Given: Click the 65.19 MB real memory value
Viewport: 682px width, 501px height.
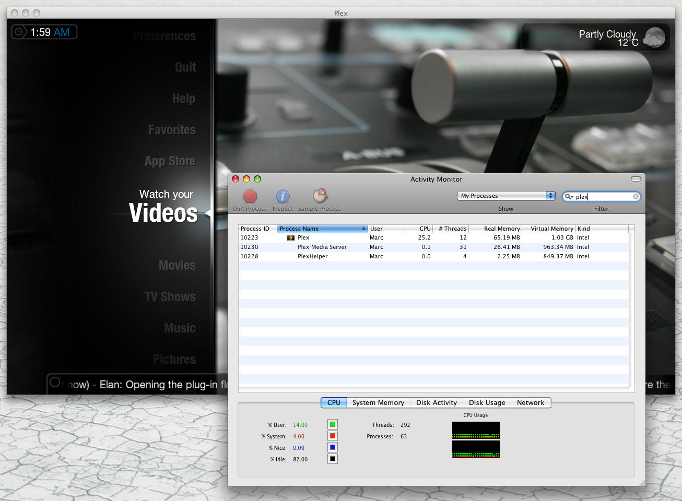Looking at the screenshot, I should click(507, 238).
